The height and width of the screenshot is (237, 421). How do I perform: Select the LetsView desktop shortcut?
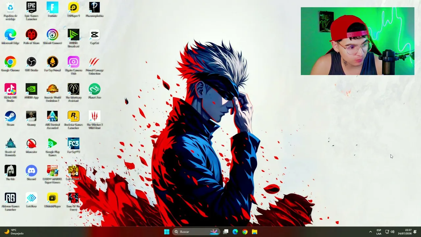pyautogui.click(x=31, y=200)
